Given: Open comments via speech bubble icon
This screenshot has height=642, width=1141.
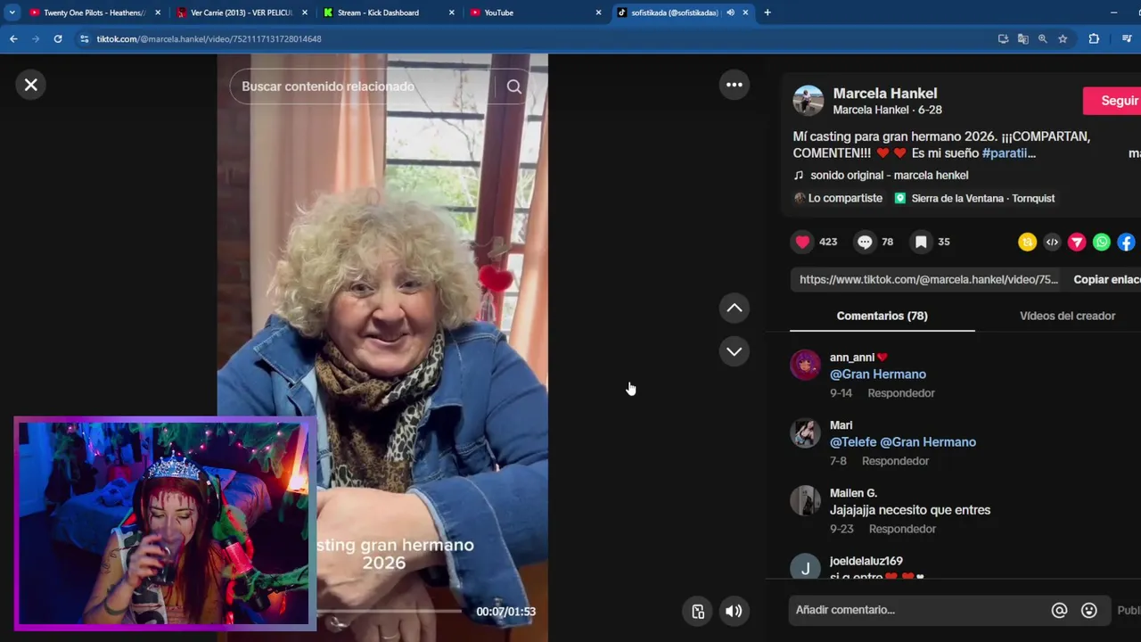Looking at the screenshot, I should (x=865, y=242).
